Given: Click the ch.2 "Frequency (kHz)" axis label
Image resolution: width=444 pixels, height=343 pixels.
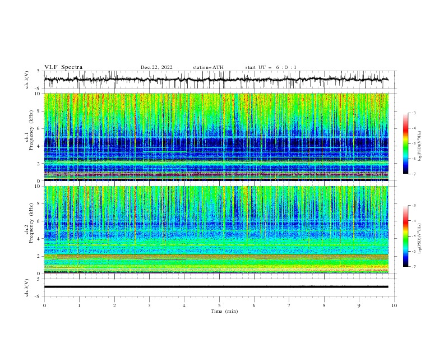Looking at the screenshot, I should tap(31, 223).
